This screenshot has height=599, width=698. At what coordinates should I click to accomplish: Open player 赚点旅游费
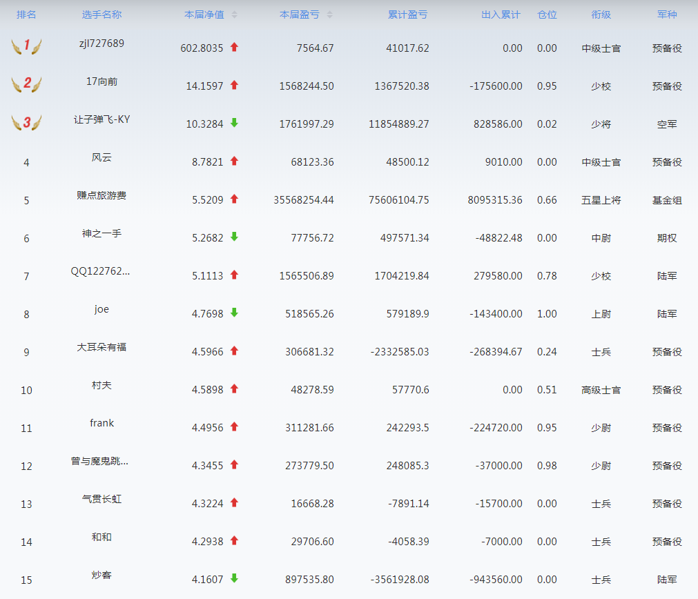click(x=101, y=195)
